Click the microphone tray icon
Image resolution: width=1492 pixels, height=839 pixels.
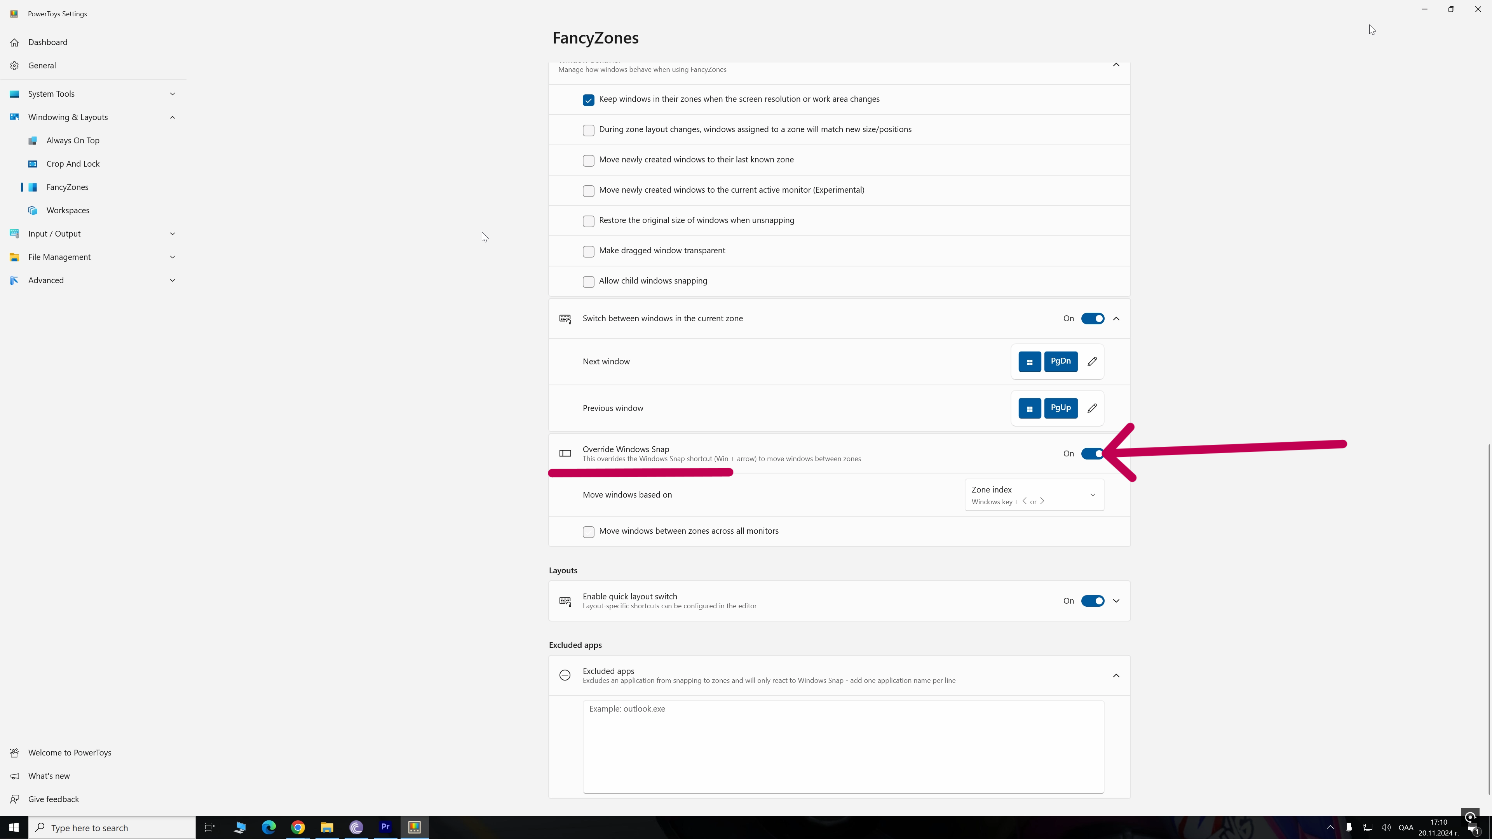click(1348, 827)
